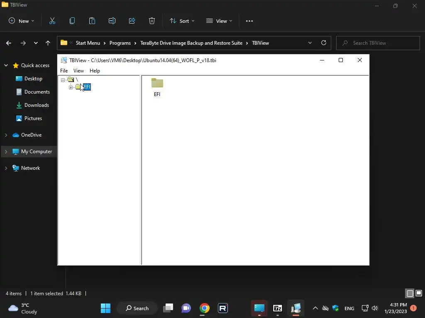Expand the Network node

(x=6, y=168)
